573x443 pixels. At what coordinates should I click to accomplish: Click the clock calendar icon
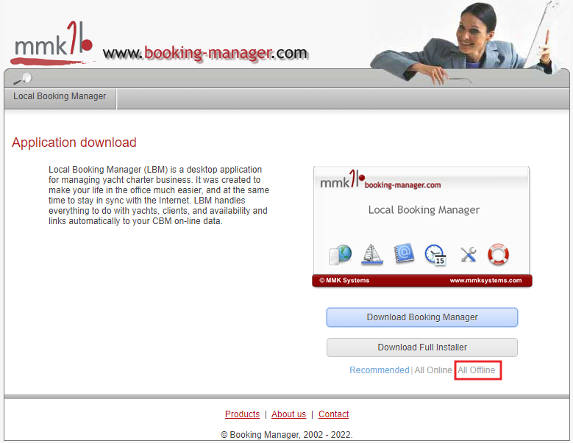click(x=435, y=254)
